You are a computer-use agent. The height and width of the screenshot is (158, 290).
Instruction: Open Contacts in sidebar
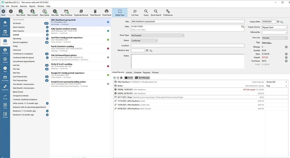coord(5,51)
